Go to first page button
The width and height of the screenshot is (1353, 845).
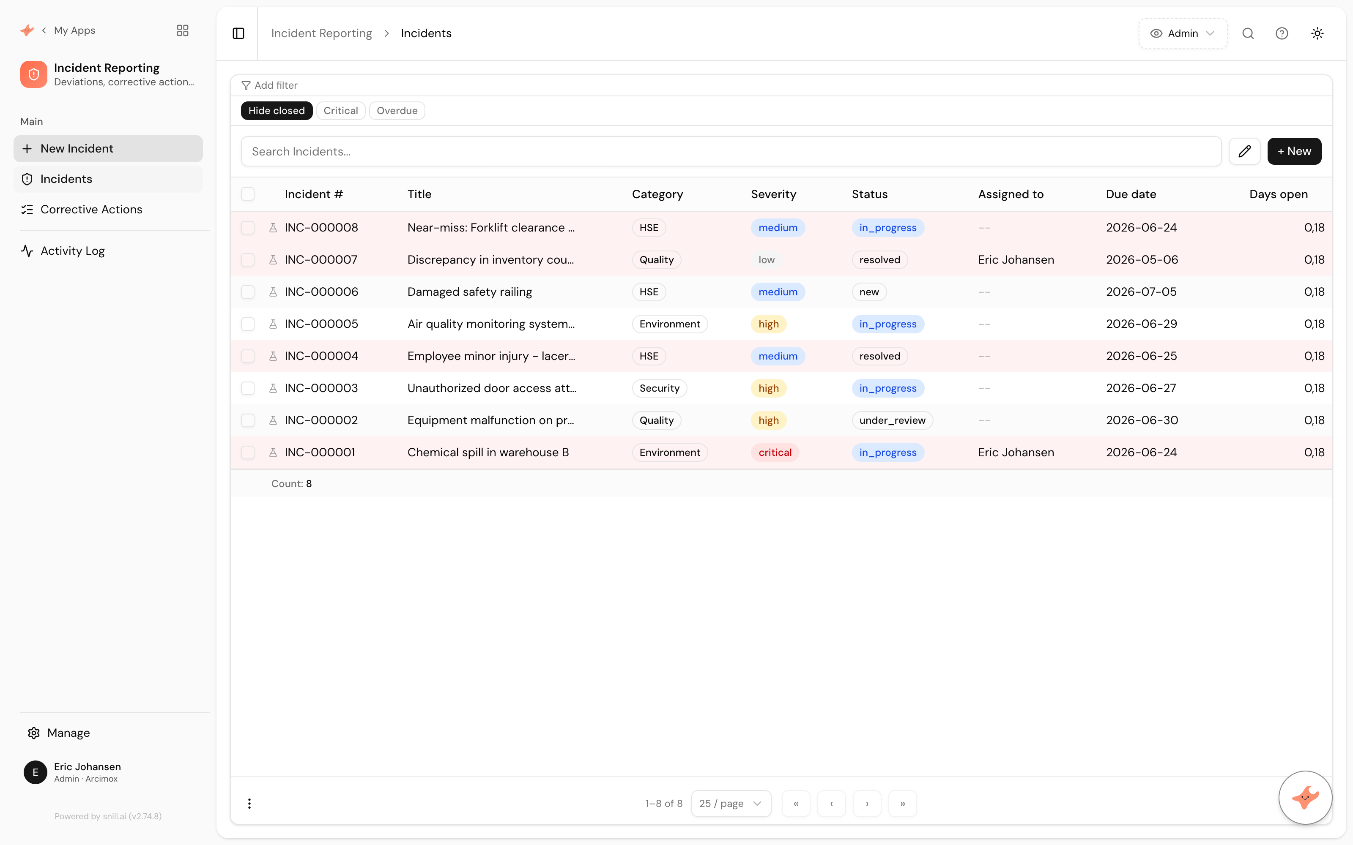[796, 804]
